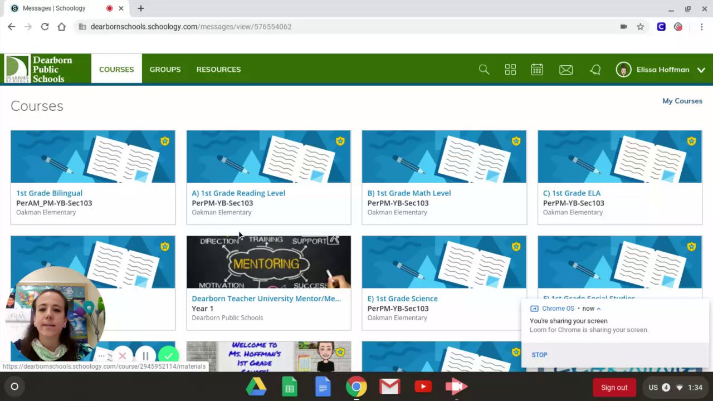Bookmark this page with star icon
This screenshot has height=401, width=713.
point(641,27)
